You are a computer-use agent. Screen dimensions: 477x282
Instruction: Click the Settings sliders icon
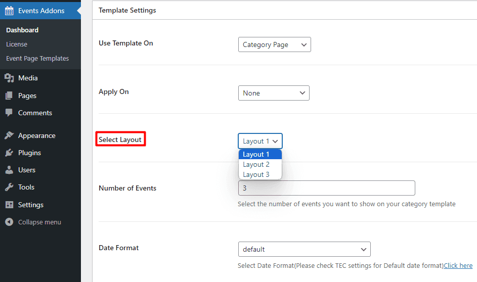tap(9, 205)
